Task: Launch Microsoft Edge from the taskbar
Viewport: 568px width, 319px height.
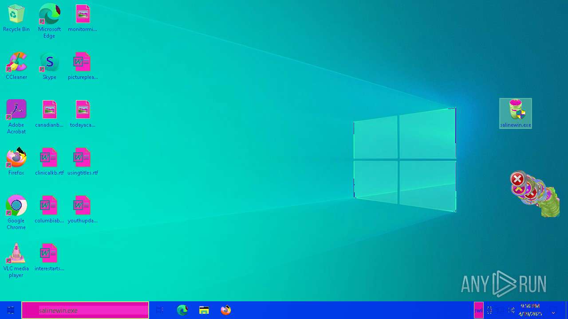Action: pyautogui.click(x=182, y=310)
